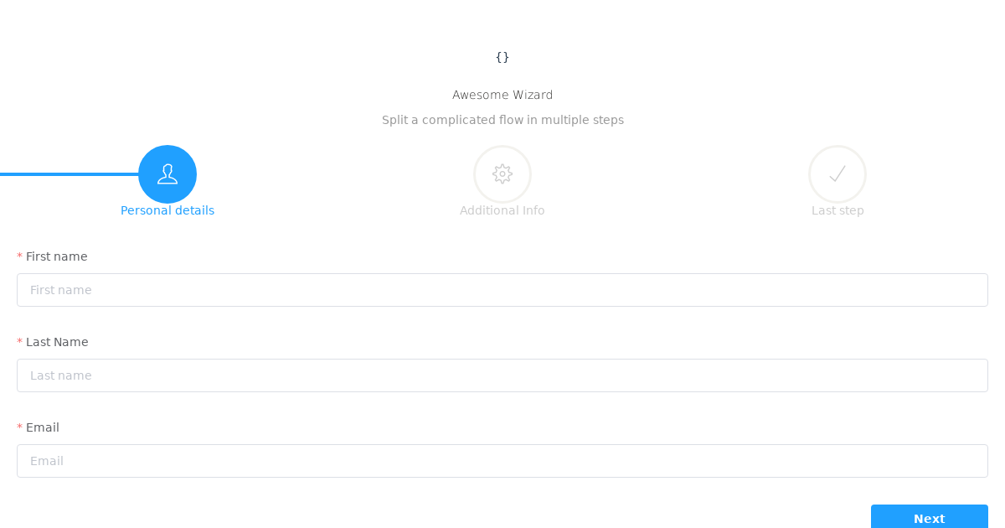Select the Personal details user icon
Image resolution: width=1005 pixels, height=528 pixels.
tap(167, 174)
